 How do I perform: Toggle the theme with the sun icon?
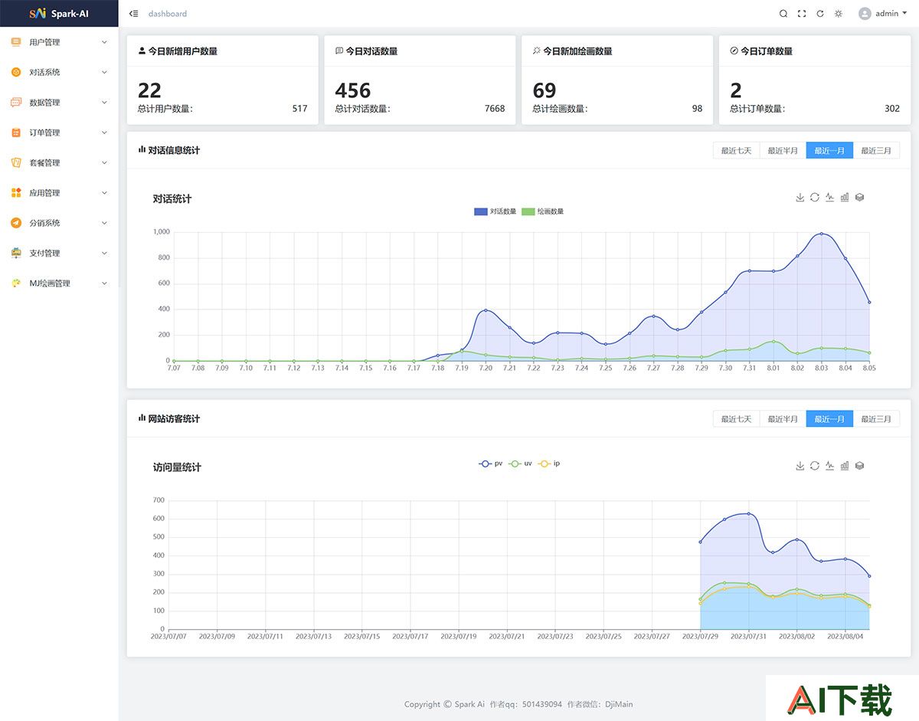pyautogui.click(x=839, y=14)
